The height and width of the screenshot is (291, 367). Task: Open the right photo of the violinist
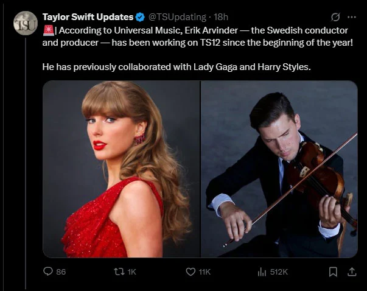pyautogui.click(x=279, y=169)
